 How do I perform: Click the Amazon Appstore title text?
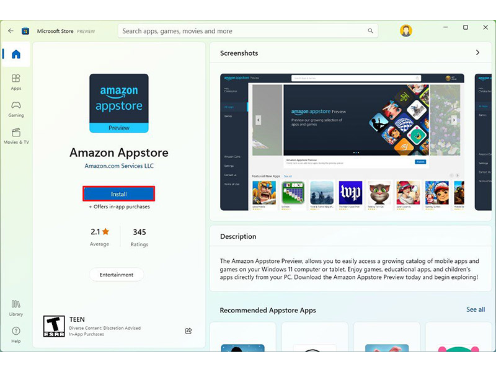point(119,153)
